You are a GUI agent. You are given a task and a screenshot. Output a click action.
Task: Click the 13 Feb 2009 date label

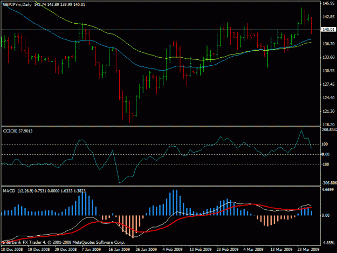(201, 250)
